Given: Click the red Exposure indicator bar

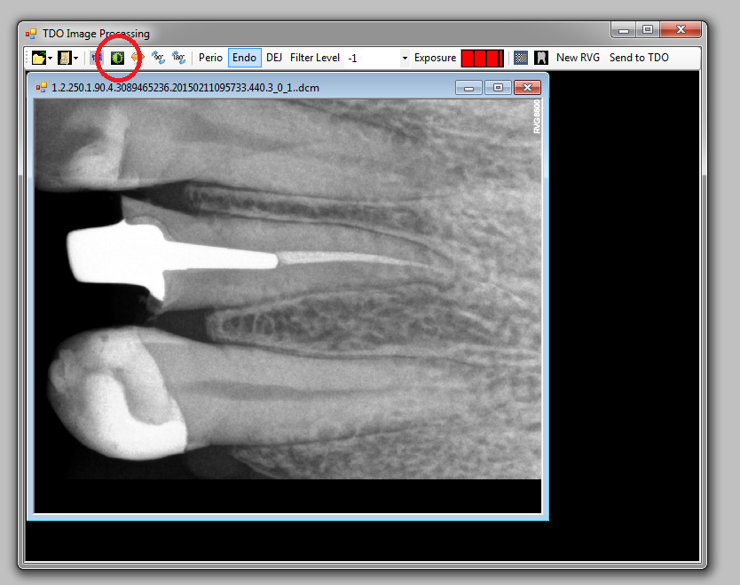Looking at the screenshot, I should [482, 58].
